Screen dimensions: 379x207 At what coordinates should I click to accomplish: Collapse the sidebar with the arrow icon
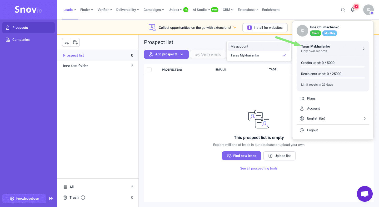coord(51,199)
